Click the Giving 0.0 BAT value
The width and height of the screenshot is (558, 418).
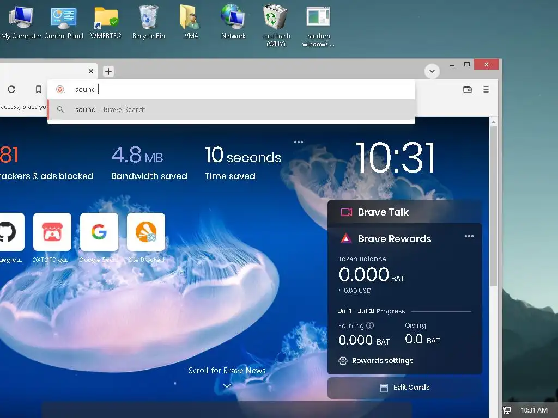coord(422,340)
